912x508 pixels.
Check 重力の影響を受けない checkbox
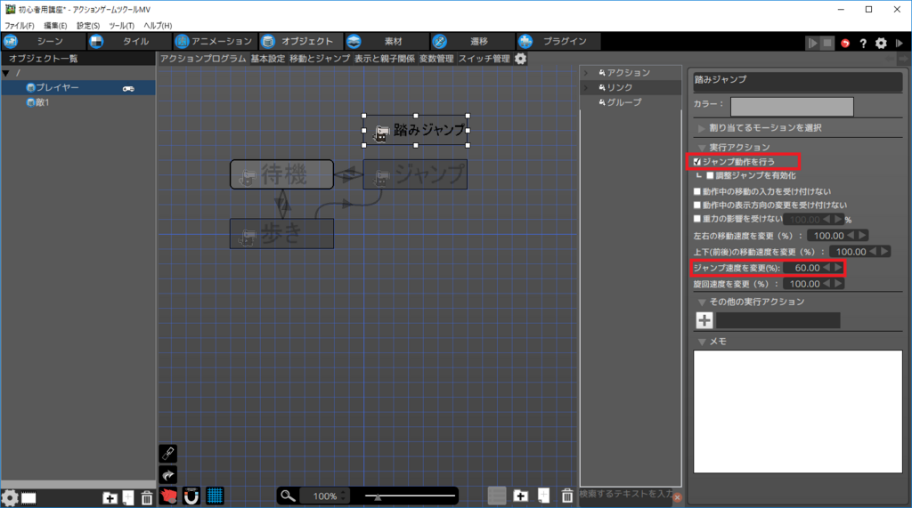696,219
